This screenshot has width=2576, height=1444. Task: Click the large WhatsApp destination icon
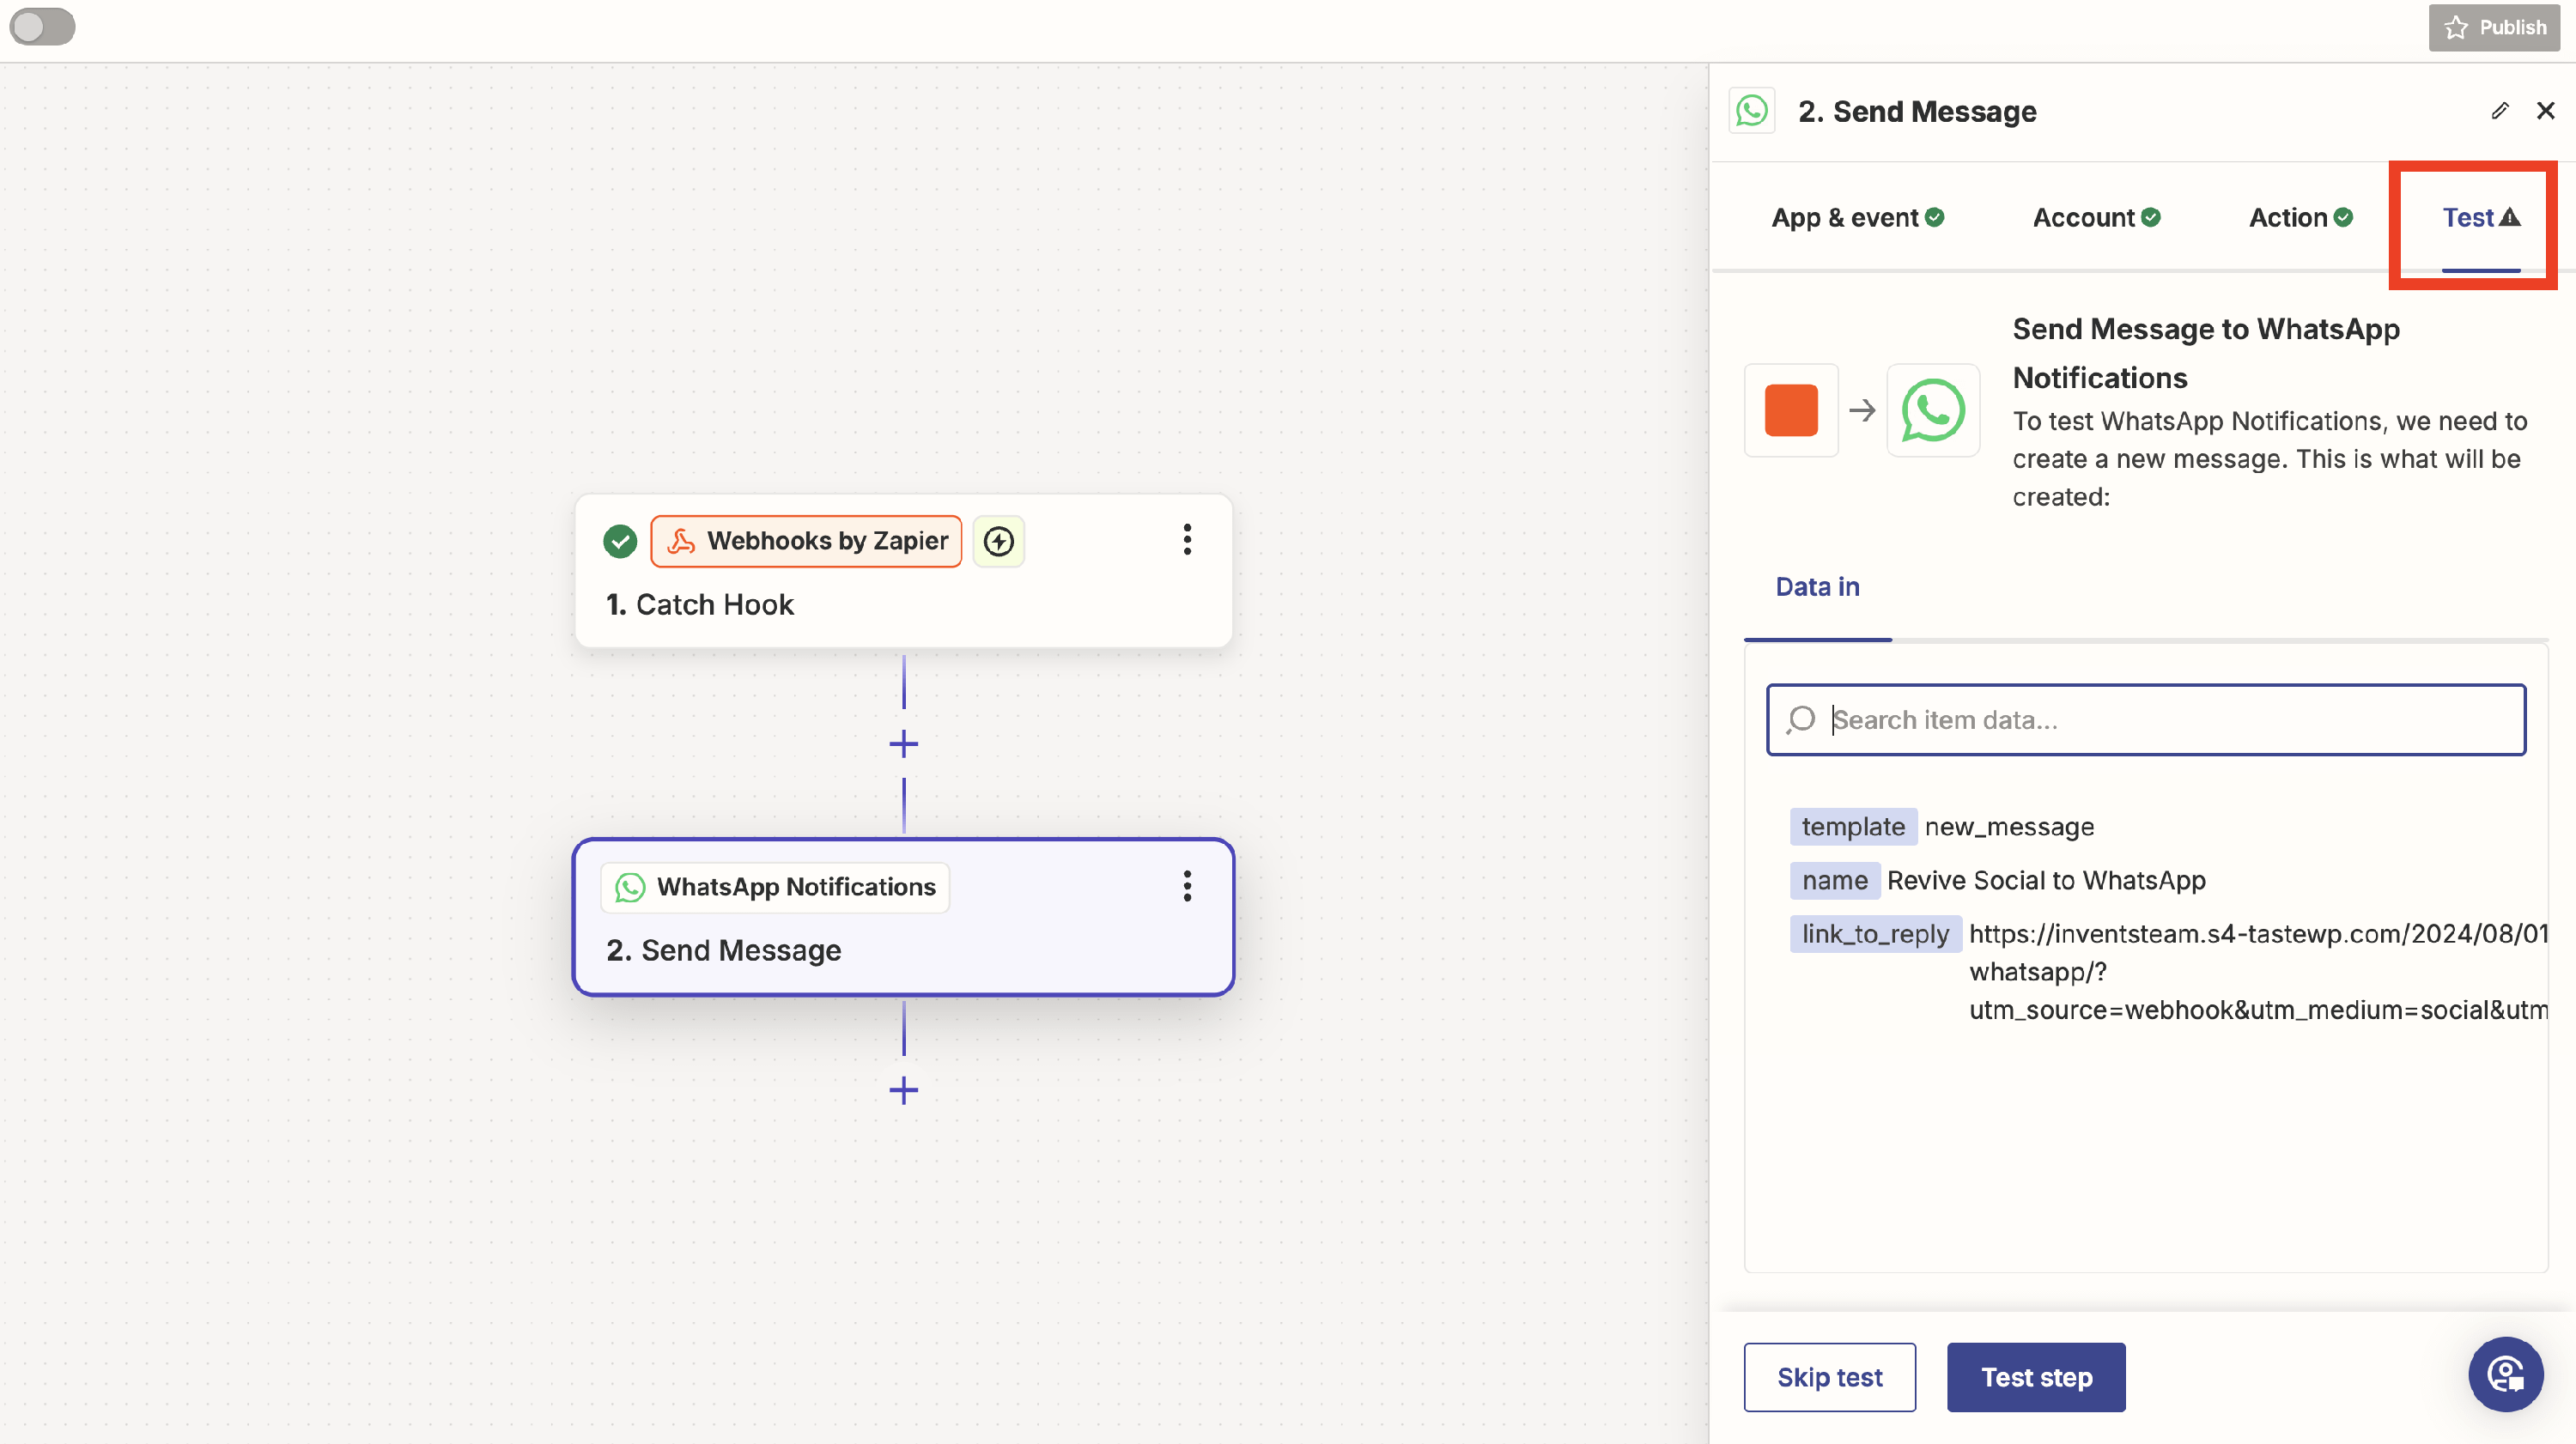tap(1932, 410)
